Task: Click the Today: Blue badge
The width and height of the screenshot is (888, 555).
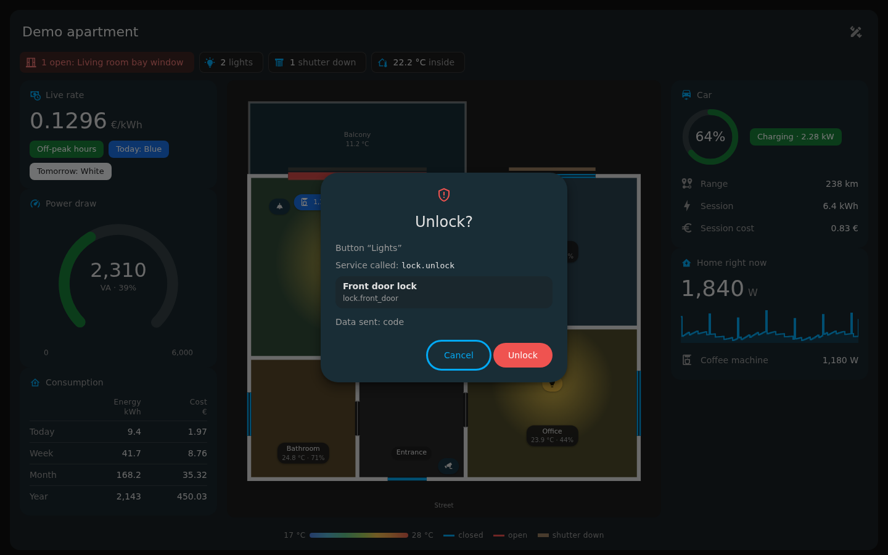Action: tap(139, 149)
